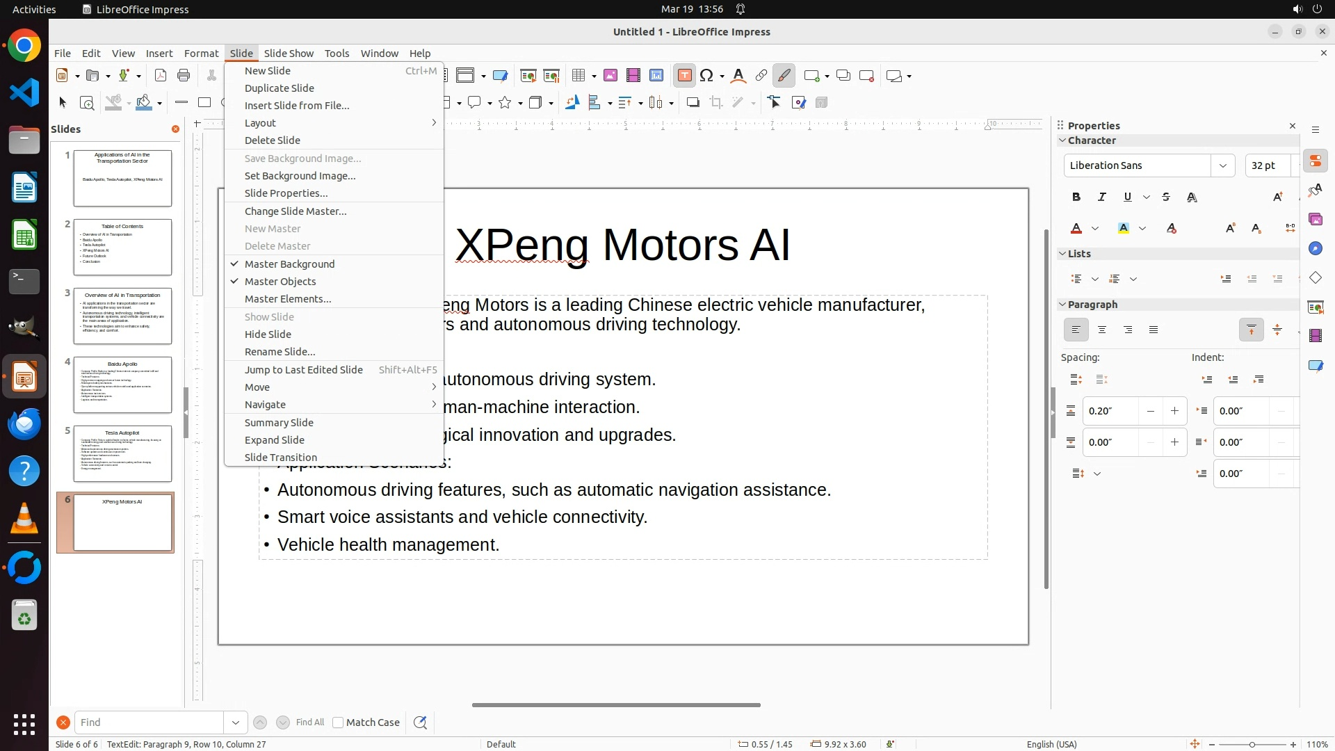1335x751 pixels.
Task: Select the Rectangle drawing tool
Action: coord(204,103)
